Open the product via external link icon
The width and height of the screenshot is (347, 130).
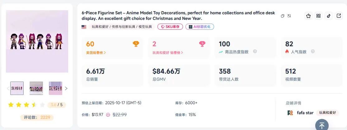339,16
